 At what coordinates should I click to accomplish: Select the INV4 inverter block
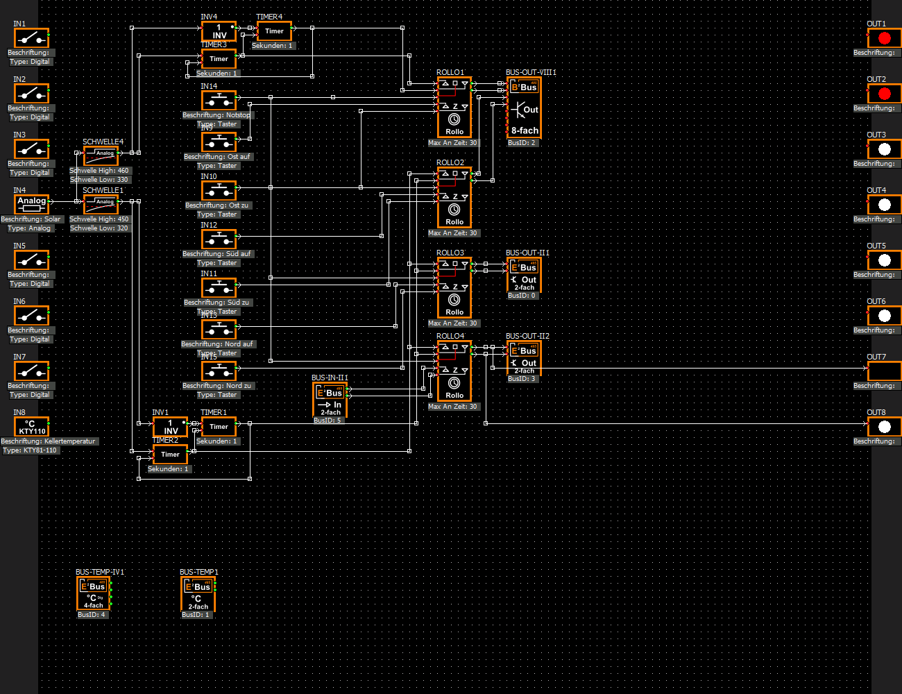pyautogui.click(x=219, y=31)
